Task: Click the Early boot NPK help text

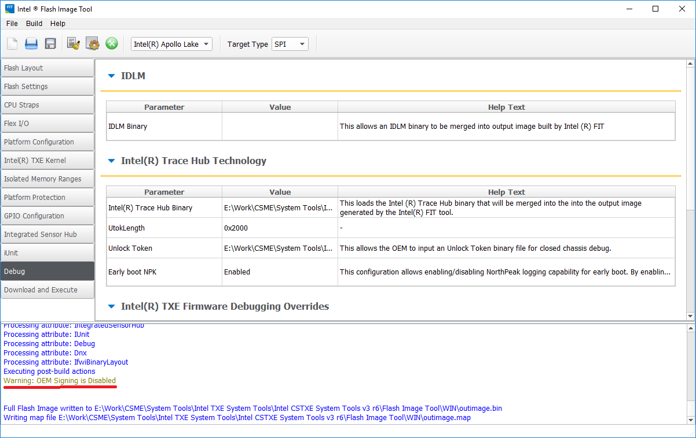Action: click(x=505, y=272)
